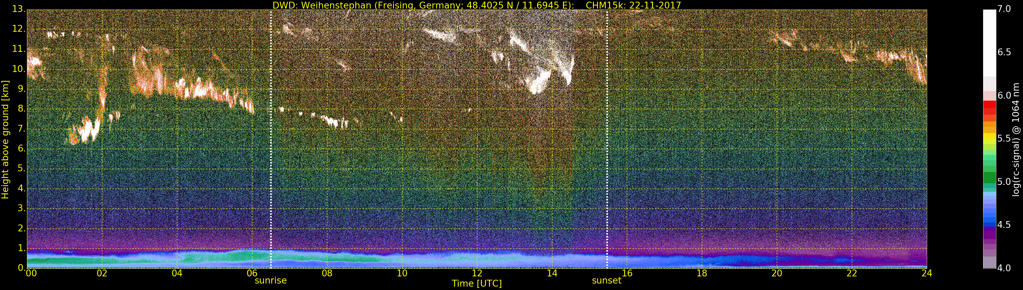Click the colorbar tick label '4.5'
The width and height of the screenshot is (1023, 290).
point(1004,225)
